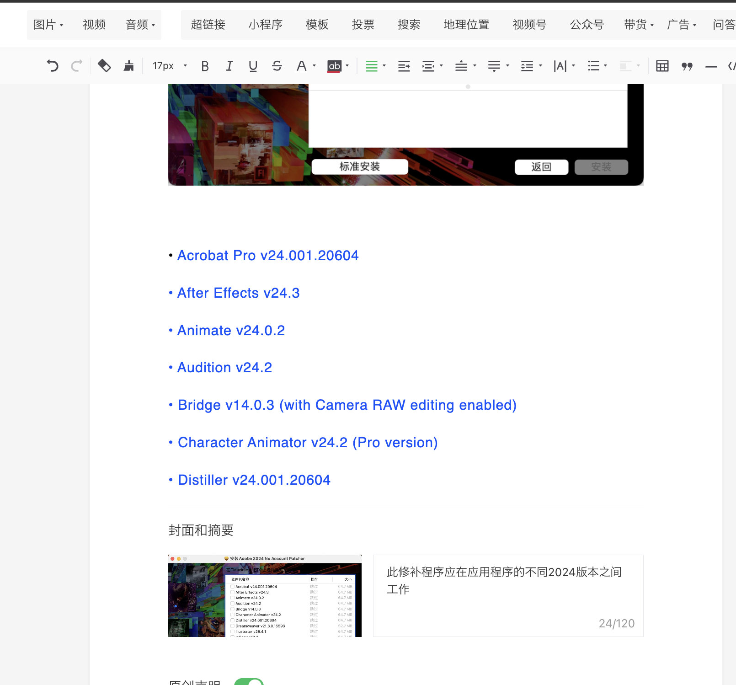Click the spacing-after-paragraph icon
Image resolution: width=736 pixels, height=685 pixels.
tap(494, 66)
